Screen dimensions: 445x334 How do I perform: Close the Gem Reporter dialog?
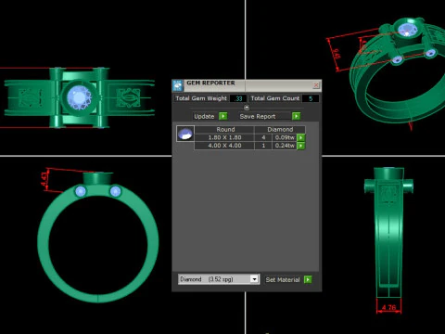[x=316, y=85]
